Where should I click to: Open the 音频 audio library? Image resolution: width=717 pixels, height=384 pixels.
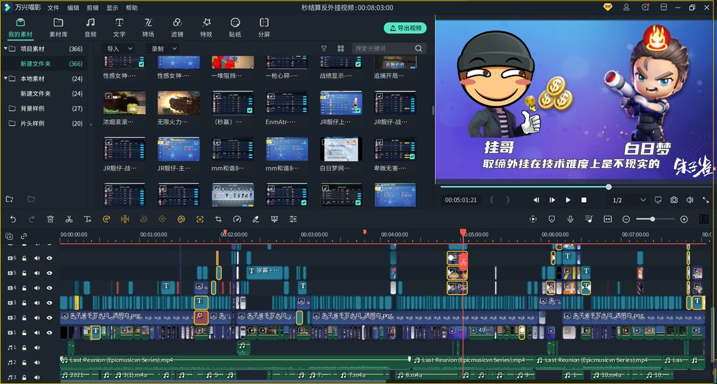[x=90, y=27]
